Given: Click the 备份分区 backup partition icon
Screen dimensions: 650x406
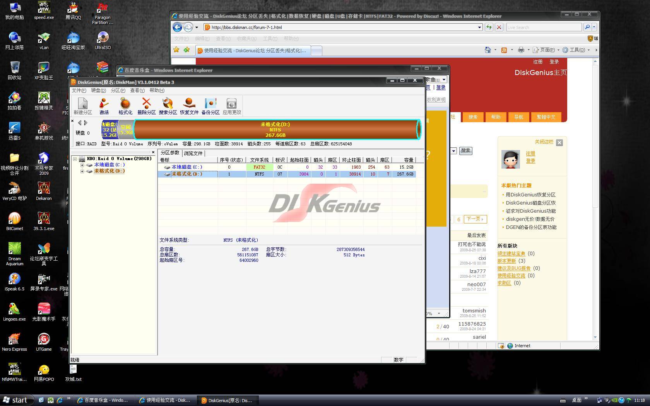Looking at the screenshot, I should point(210,106).
